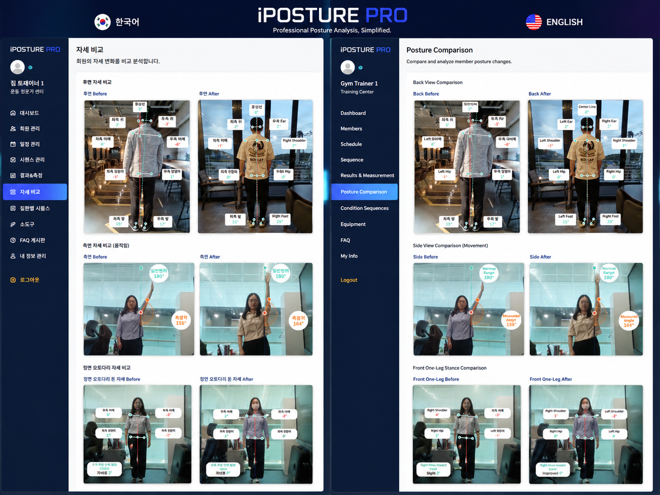Click the calendar icon beside 일정 관리
The image size is (660, 495).
(13, 144)
